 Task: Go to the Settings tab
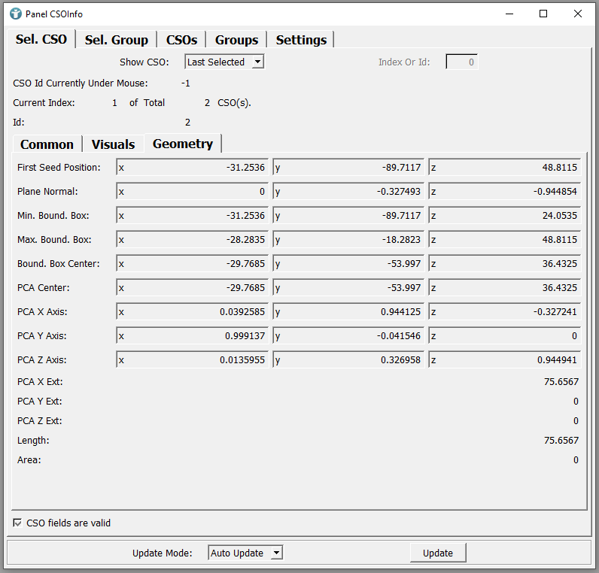click(301, 40)
